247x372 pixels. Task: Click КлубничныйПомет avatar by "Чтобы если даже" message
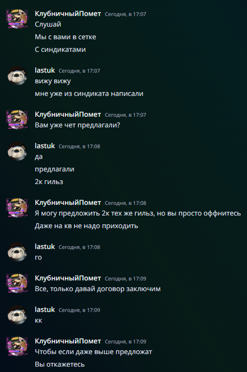click(17, 346)
